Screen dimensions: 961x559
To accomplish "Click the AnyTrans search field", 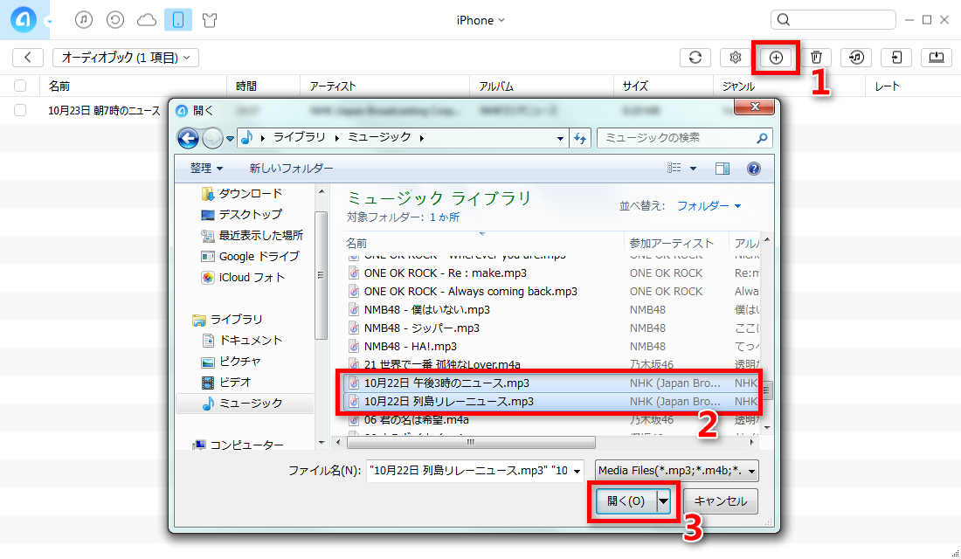I will click(x=833, y=20).
